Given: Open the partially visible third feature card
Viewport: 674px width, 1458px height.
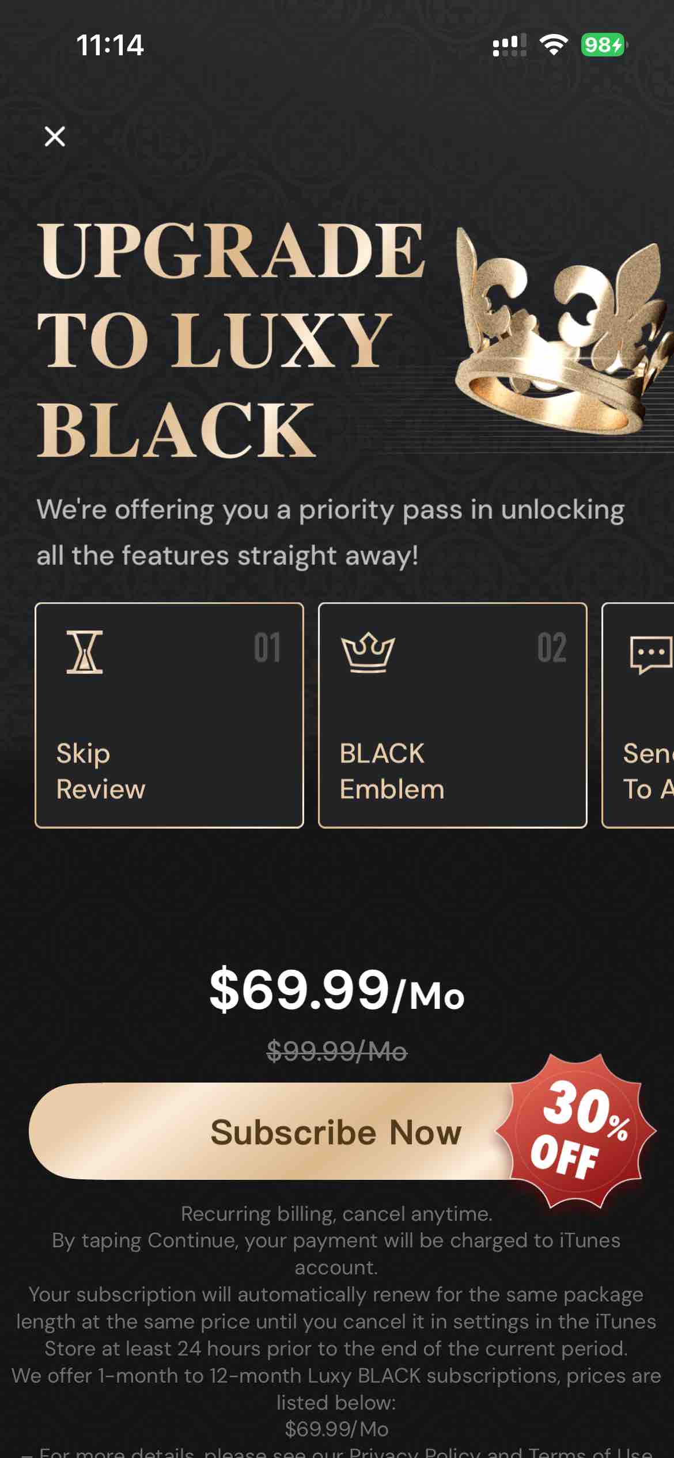Looking at the screenshot, I should 639,715.
